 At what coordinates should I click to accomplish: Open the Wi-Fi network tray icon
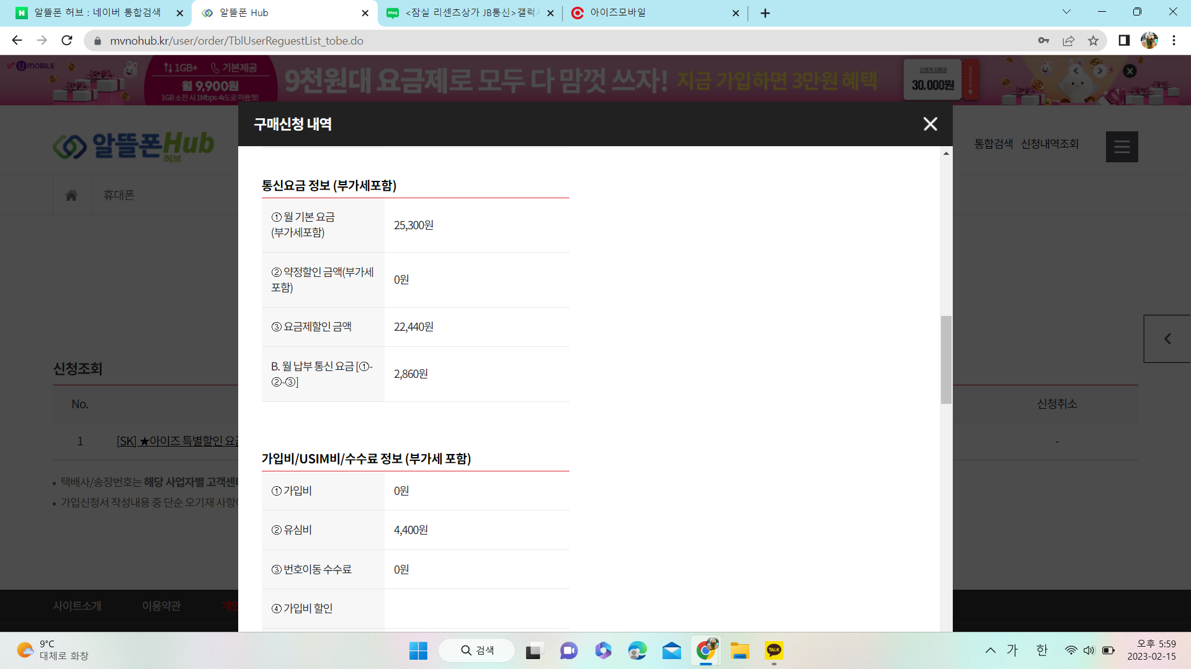[x=1071, y=650]
